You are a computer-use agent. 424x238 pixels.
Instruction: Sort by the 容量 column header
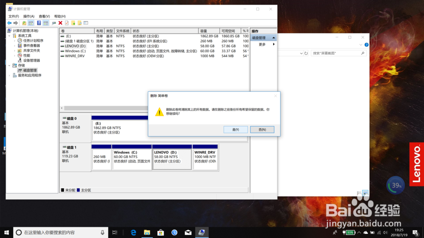pos(209,31)
